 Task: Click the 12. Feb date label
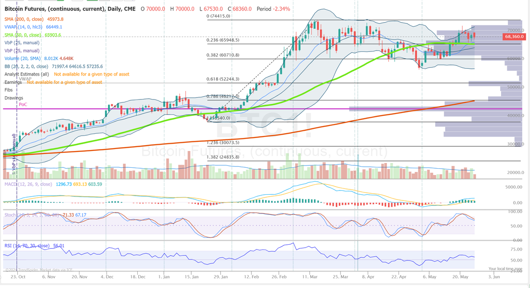251,277
